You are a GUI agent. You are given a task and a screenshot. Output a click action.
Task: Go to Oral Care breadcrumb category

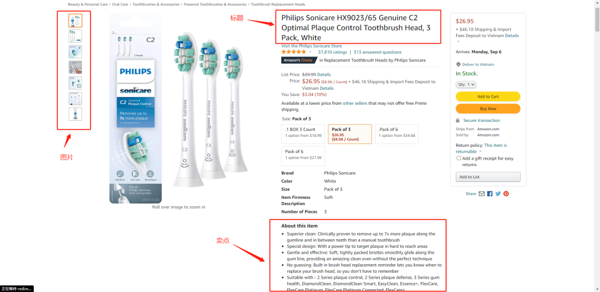119,4
